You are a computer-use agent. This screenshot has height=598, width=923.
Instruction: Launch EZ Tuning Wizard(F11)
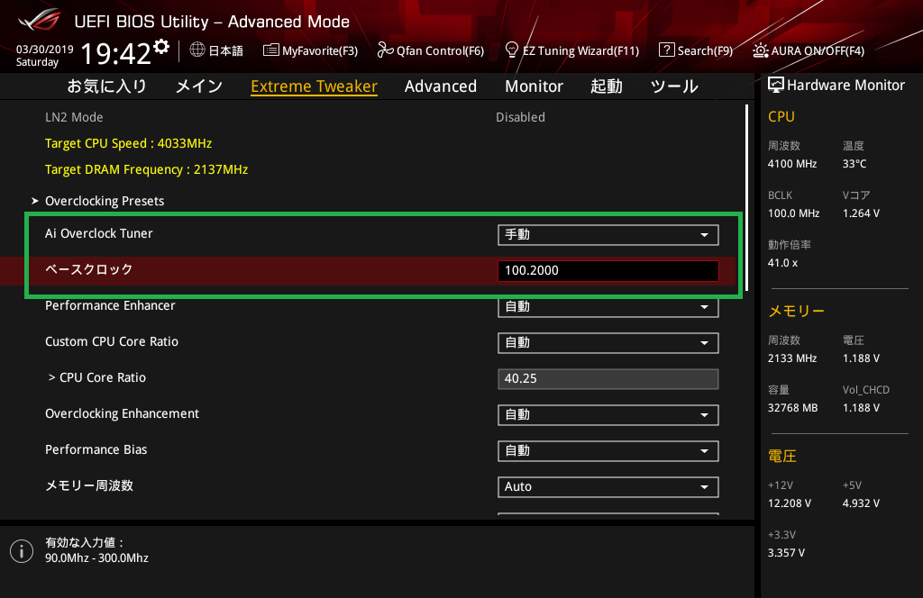pos(571,50)
